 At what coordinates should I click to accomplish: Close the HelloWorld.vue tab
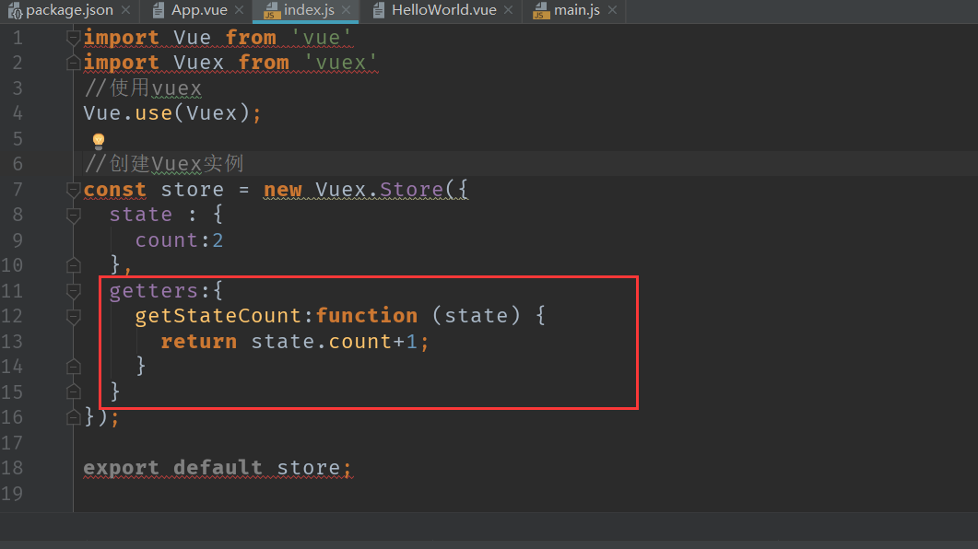click(x=508, y=11)
